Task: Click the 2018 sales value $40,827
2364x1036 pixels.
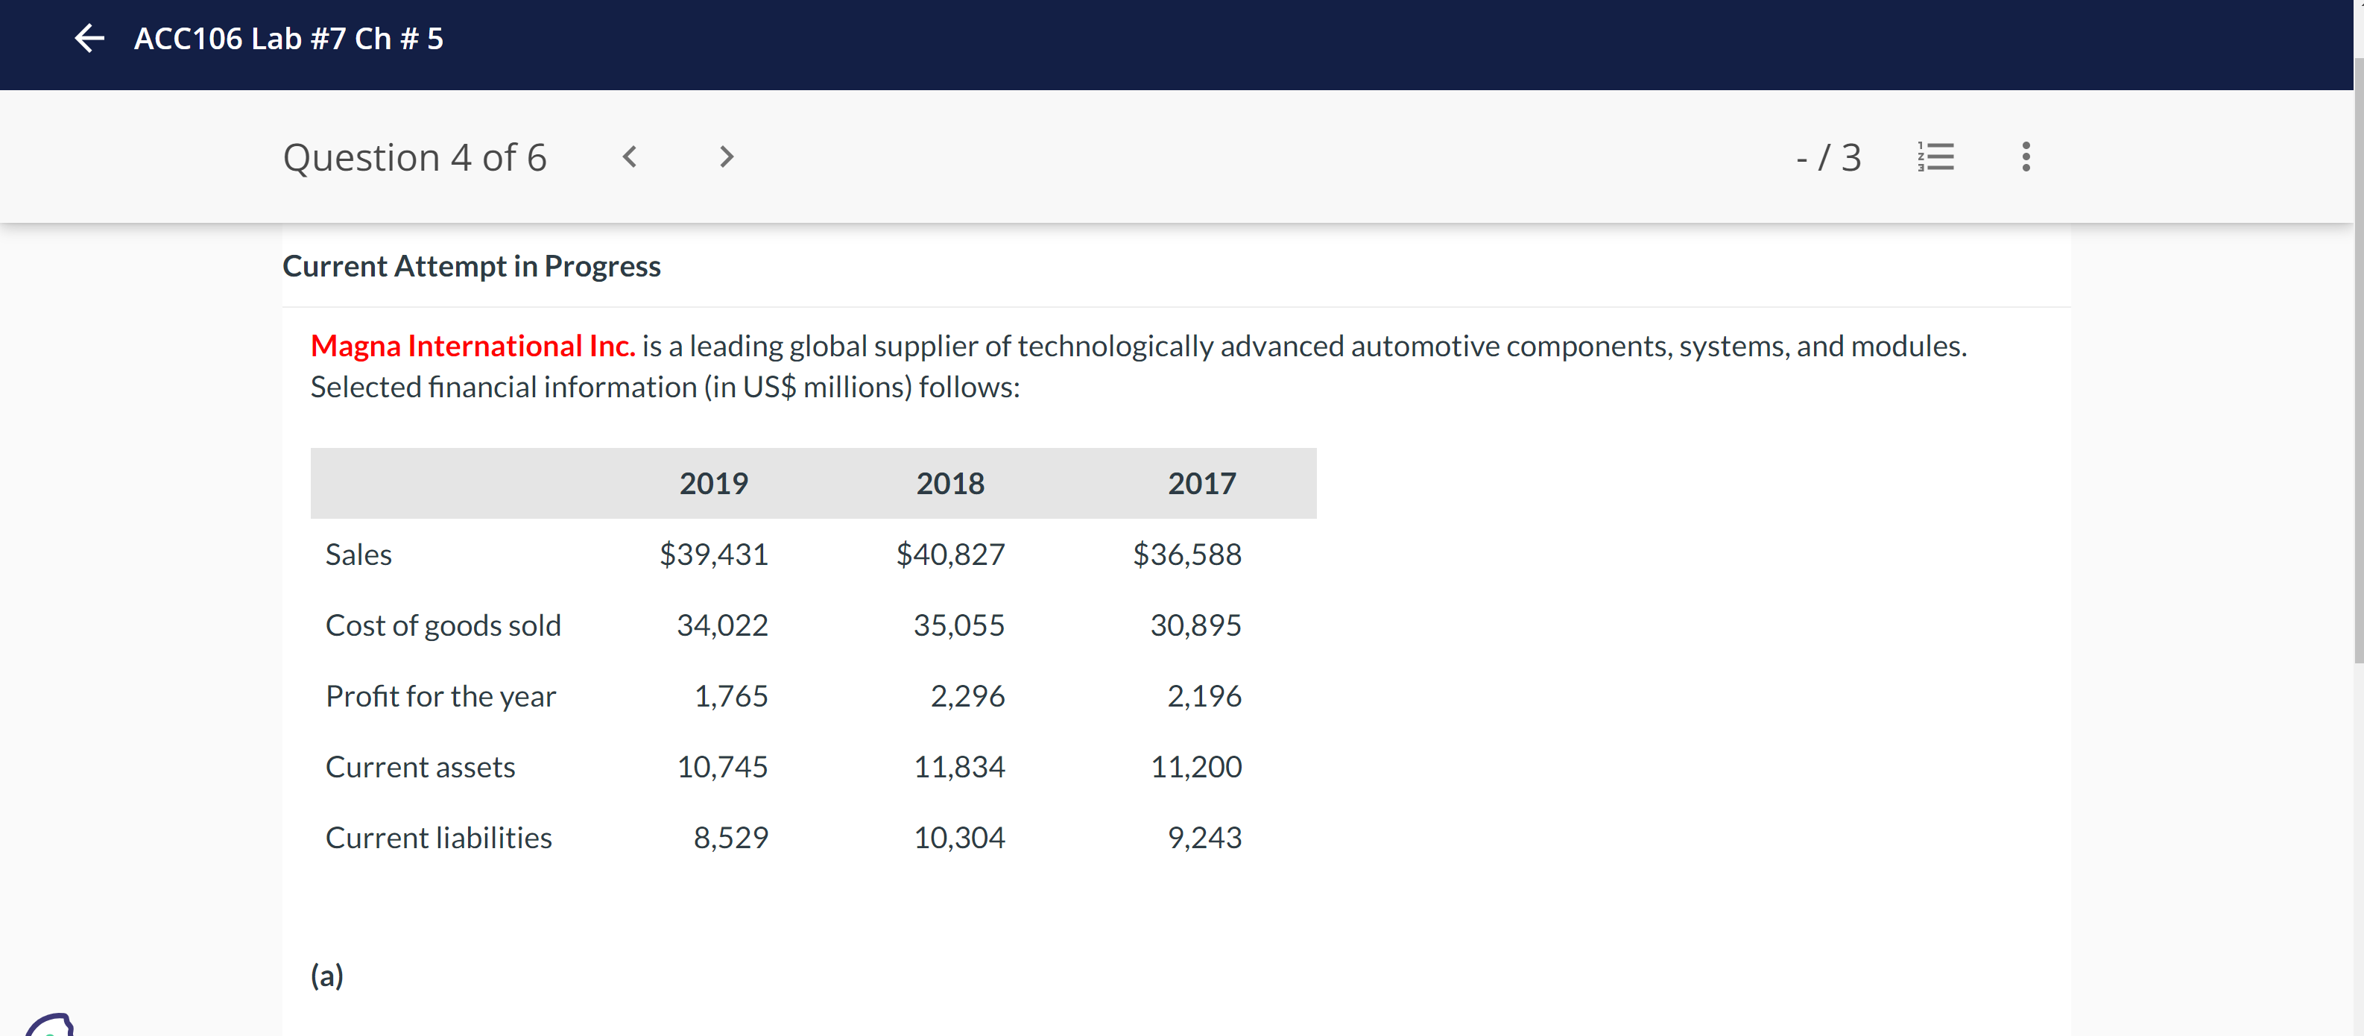Action: [x=949, y=555]
